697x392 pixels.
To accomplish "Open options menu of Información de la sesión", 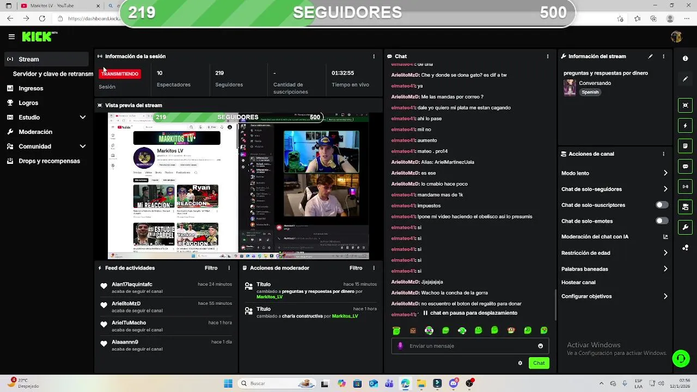I will (374, 56).
